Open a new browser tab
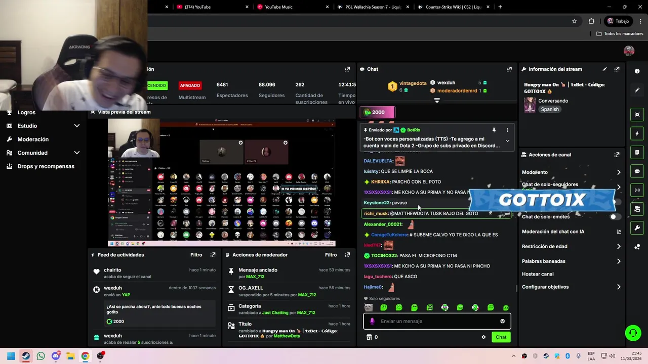This screenshot has height=364, width=648. point(500,7)
